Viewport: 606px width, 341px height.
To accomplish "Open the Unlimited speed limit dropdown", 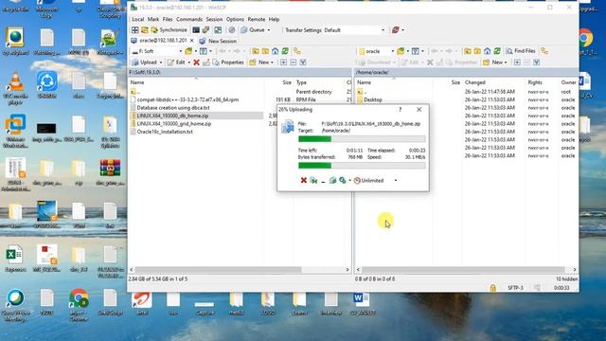I will (x=396, y=180).
